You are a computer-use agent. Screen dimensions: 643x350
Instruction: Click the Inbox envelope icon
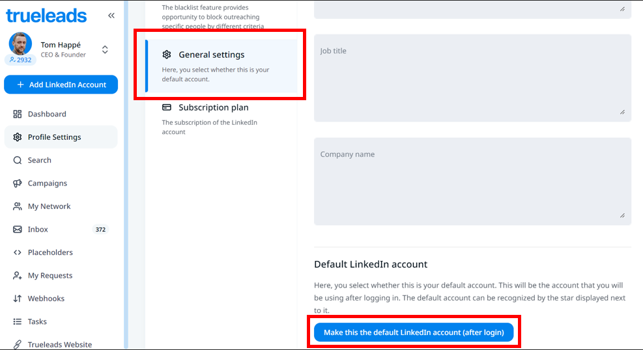[18, 230]
